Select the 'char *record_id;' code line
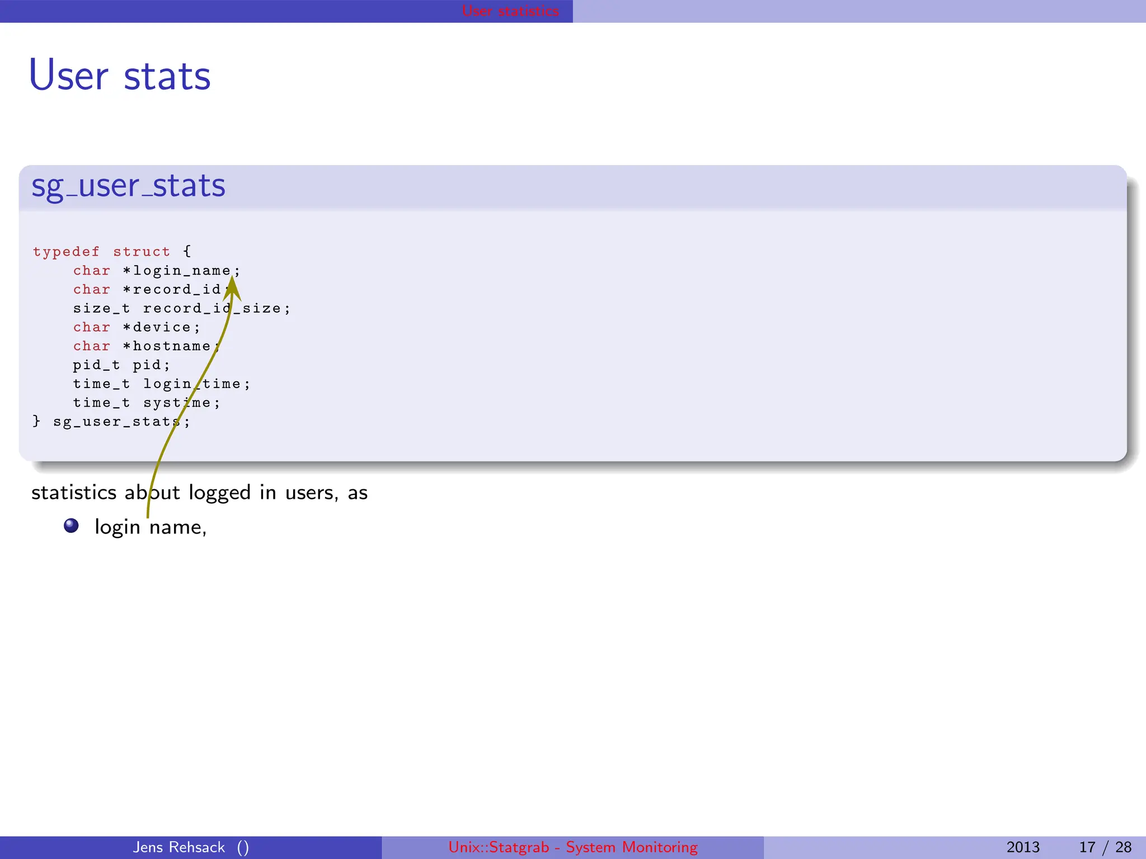 [x=152, y=290]
